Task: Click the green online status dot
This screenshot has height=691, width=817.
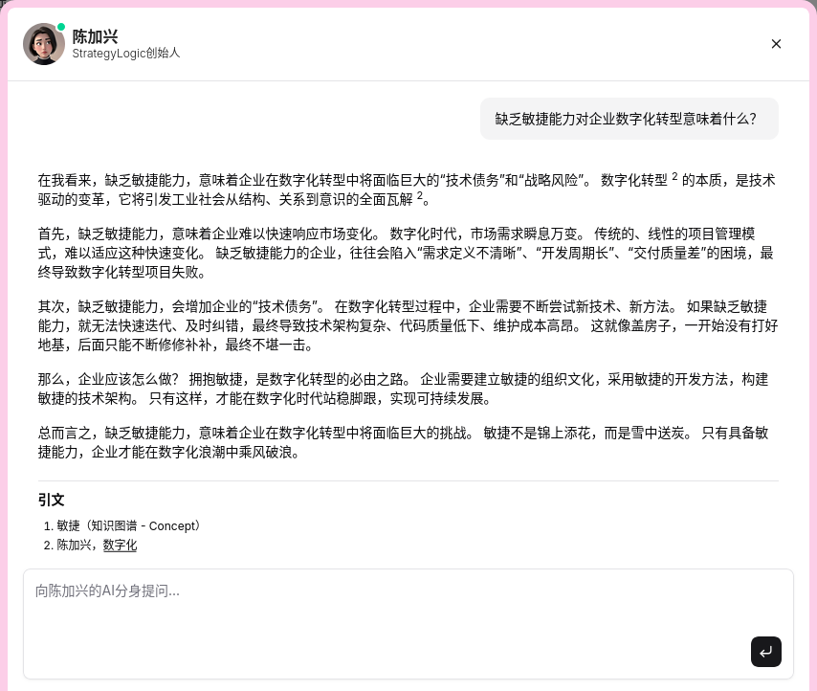Action: [61, 28]
